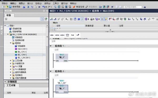The image size is (158, 98).
Task: Click the delete X icon next to paste
Action: tap(39, 7)
